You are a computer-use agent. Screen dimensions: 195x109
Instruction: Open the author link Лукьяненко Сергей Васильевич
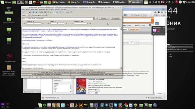(101, 85)
